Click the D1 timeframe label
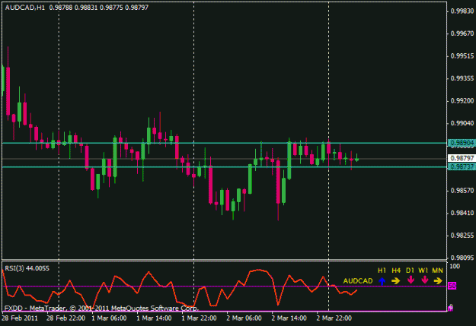 410,271
